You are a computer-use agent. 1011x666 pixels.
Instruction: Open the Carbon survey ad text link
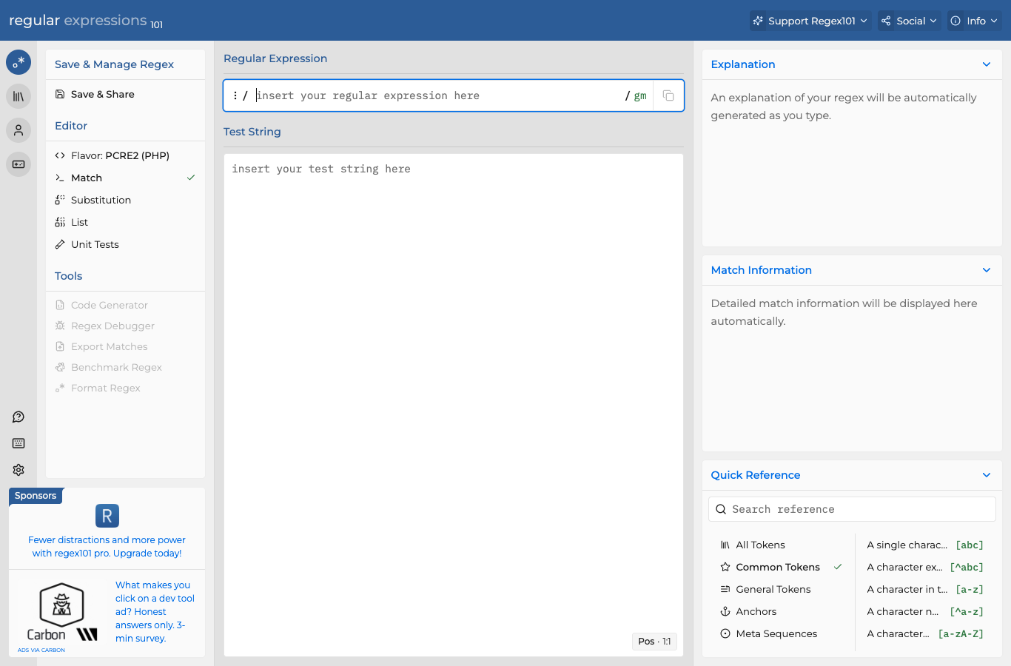(x=155, y=612)
